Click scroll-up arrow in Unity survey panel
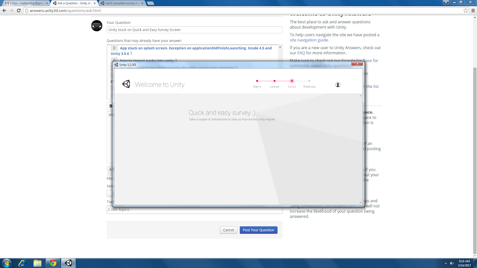Screen dimensions: 477x268 360,96
